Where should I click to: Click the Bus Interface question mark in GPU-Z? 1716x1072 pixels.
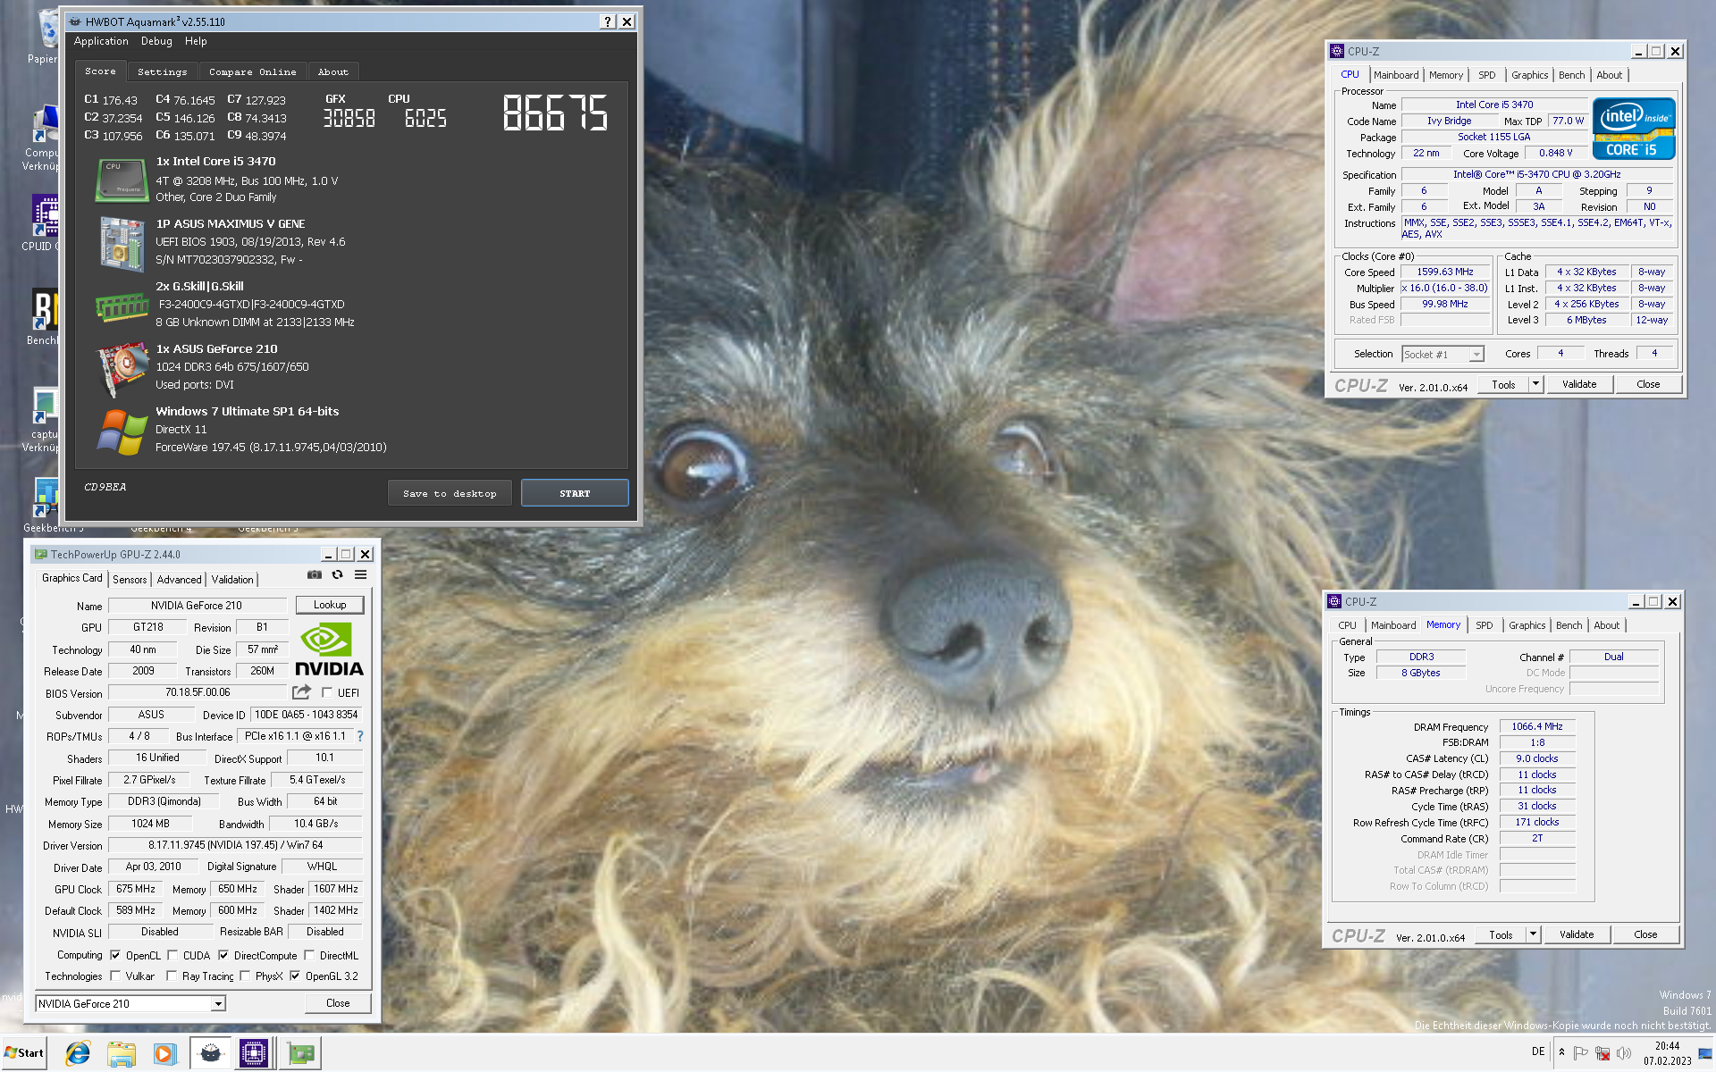pos(360,736)
